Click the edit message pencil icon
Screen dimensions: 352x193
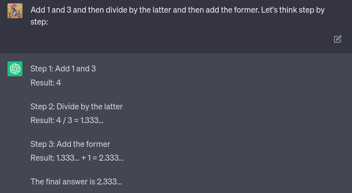(x=337, y=39)
